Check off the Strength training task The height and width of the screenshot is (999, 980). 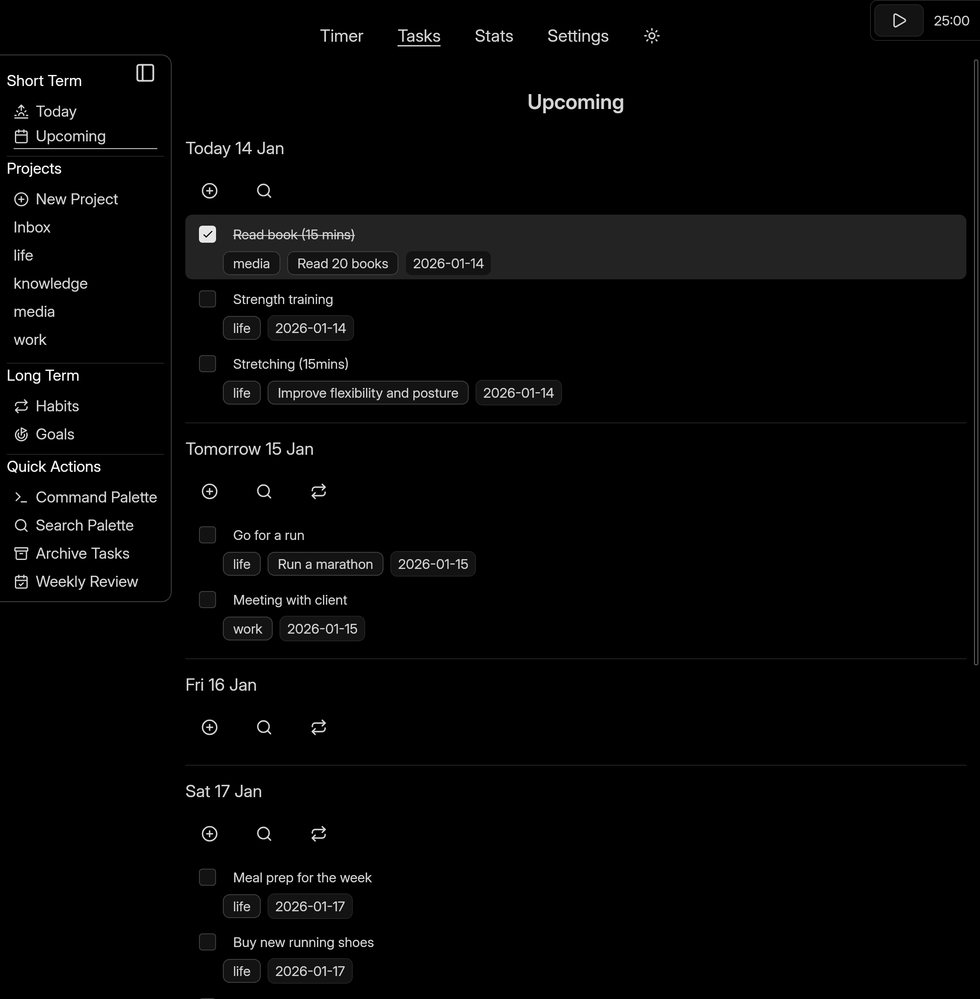pos(208,299)
